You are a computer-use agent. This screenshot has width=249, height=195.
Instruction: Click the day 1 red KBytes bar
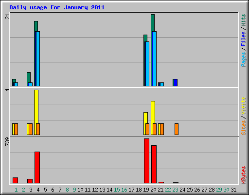coord(15,180)
